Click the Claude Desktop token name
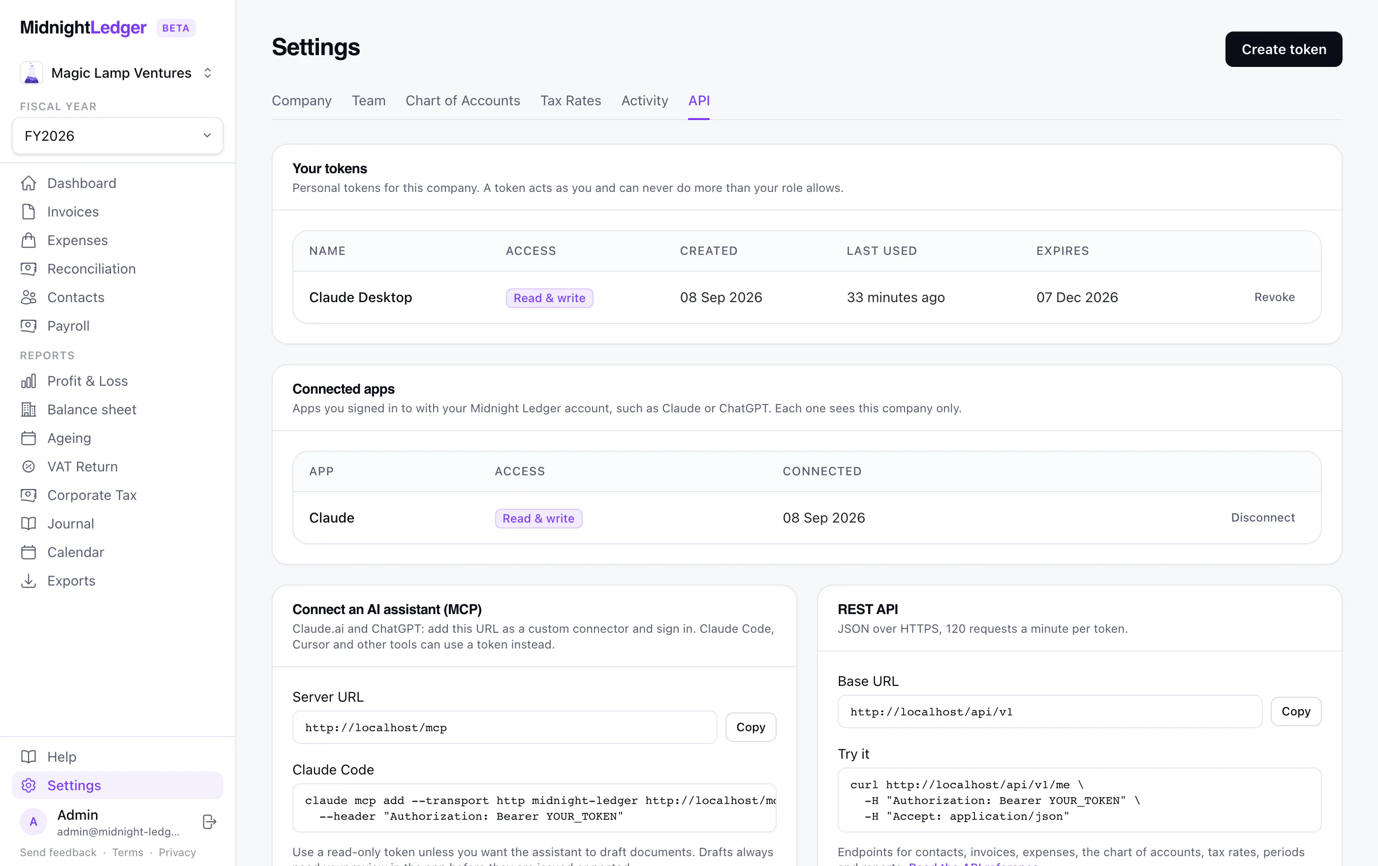Viewport: 1378px width, 866px height. pos(361,297)
